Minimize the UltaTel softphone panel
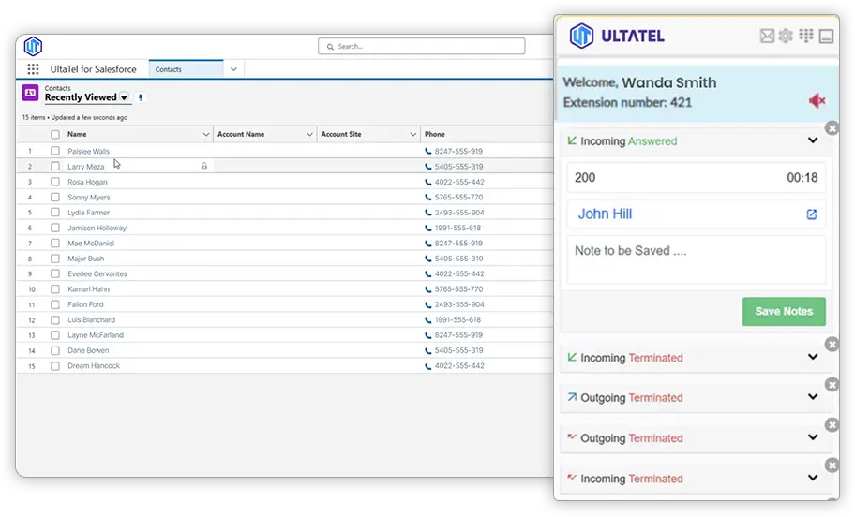 tap(826, 37)
